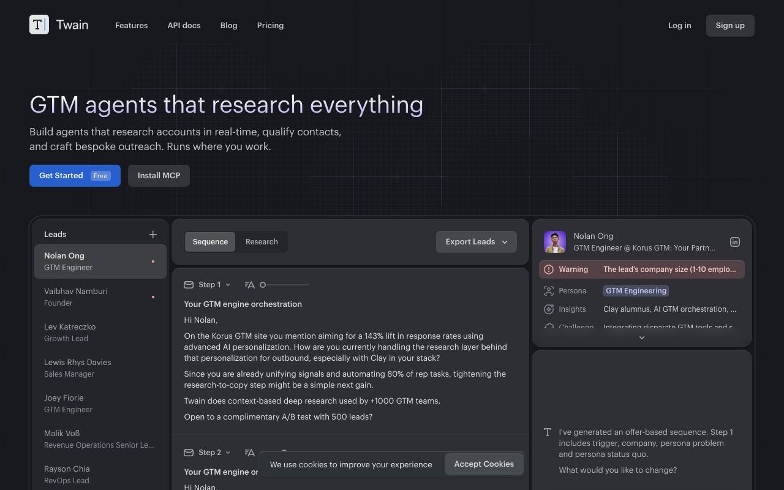Select lead Nolan Ong in the list
Screen dimensions: 784x490
pyautogui.click(x=100, y=262)
